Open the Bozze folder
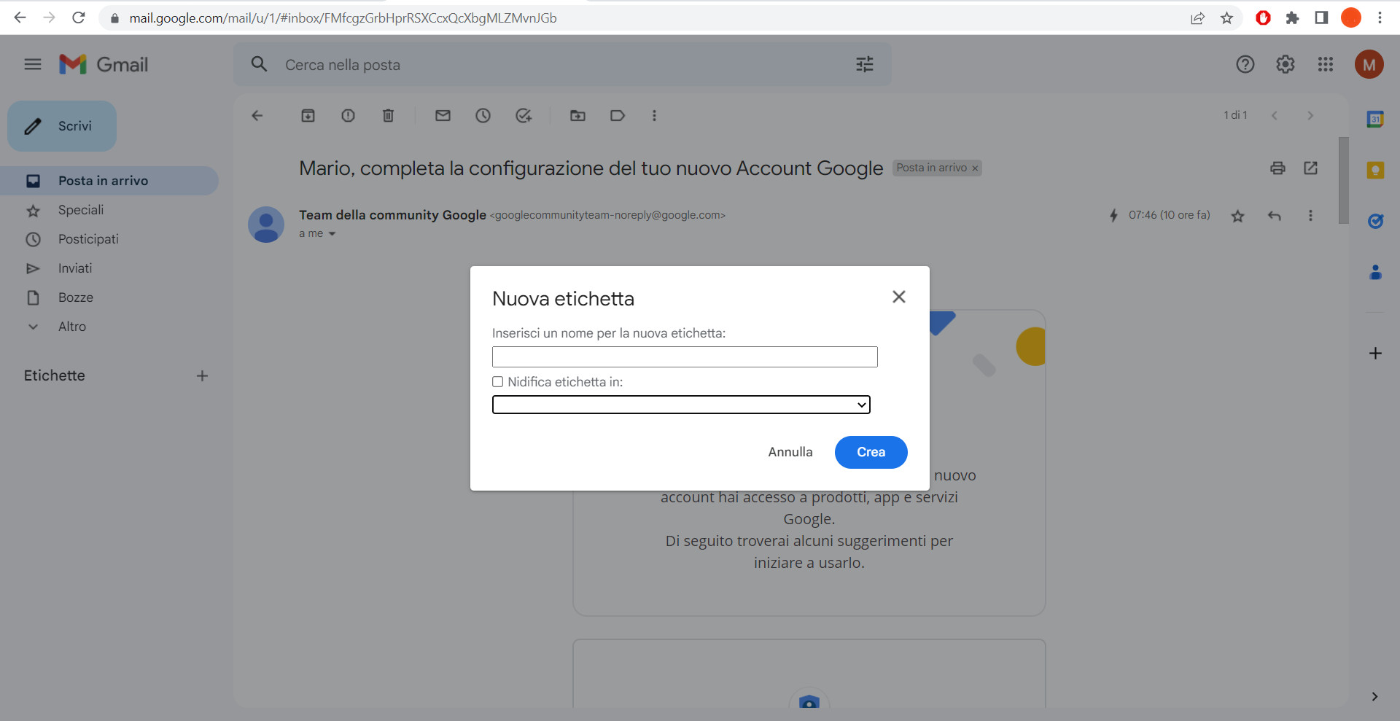This screenshot has width=1400, height=721. (75, 297)
